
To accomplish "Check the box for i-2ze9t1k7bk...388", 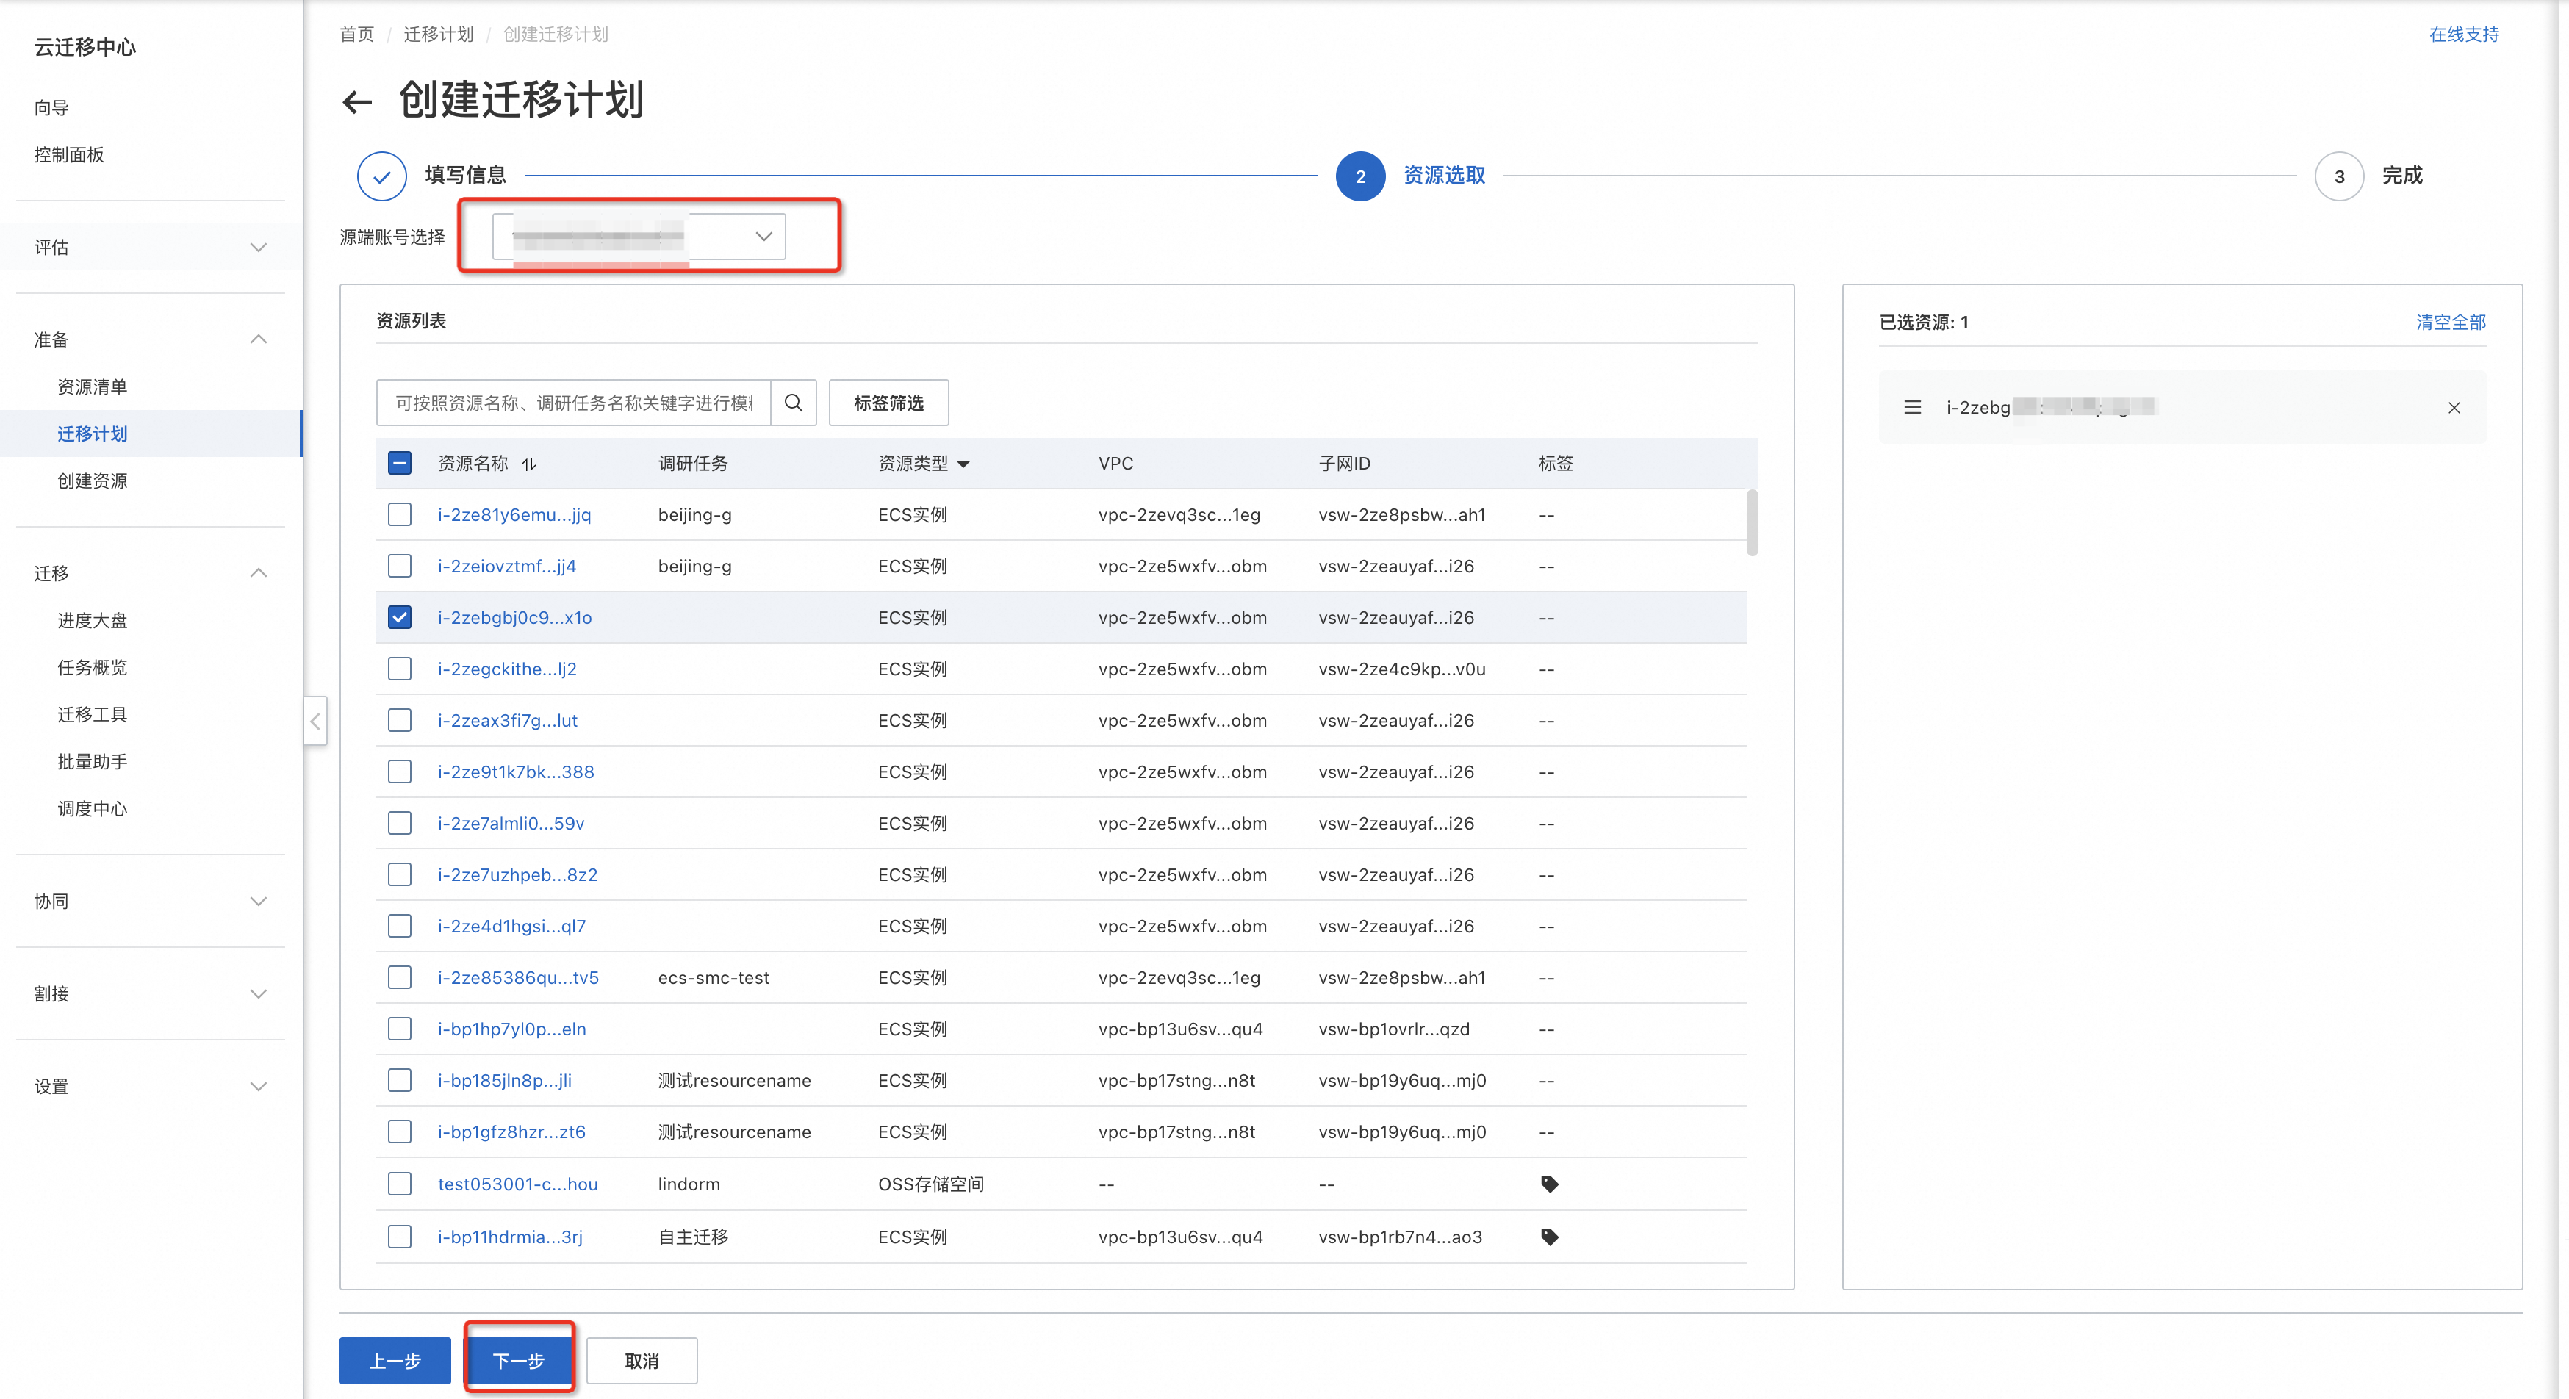I will (x=400, y=772).
